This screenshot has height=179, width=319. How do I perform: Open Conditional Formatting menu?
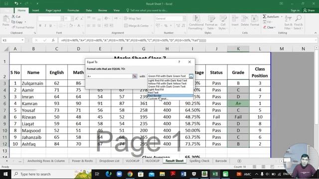point(196,22)
